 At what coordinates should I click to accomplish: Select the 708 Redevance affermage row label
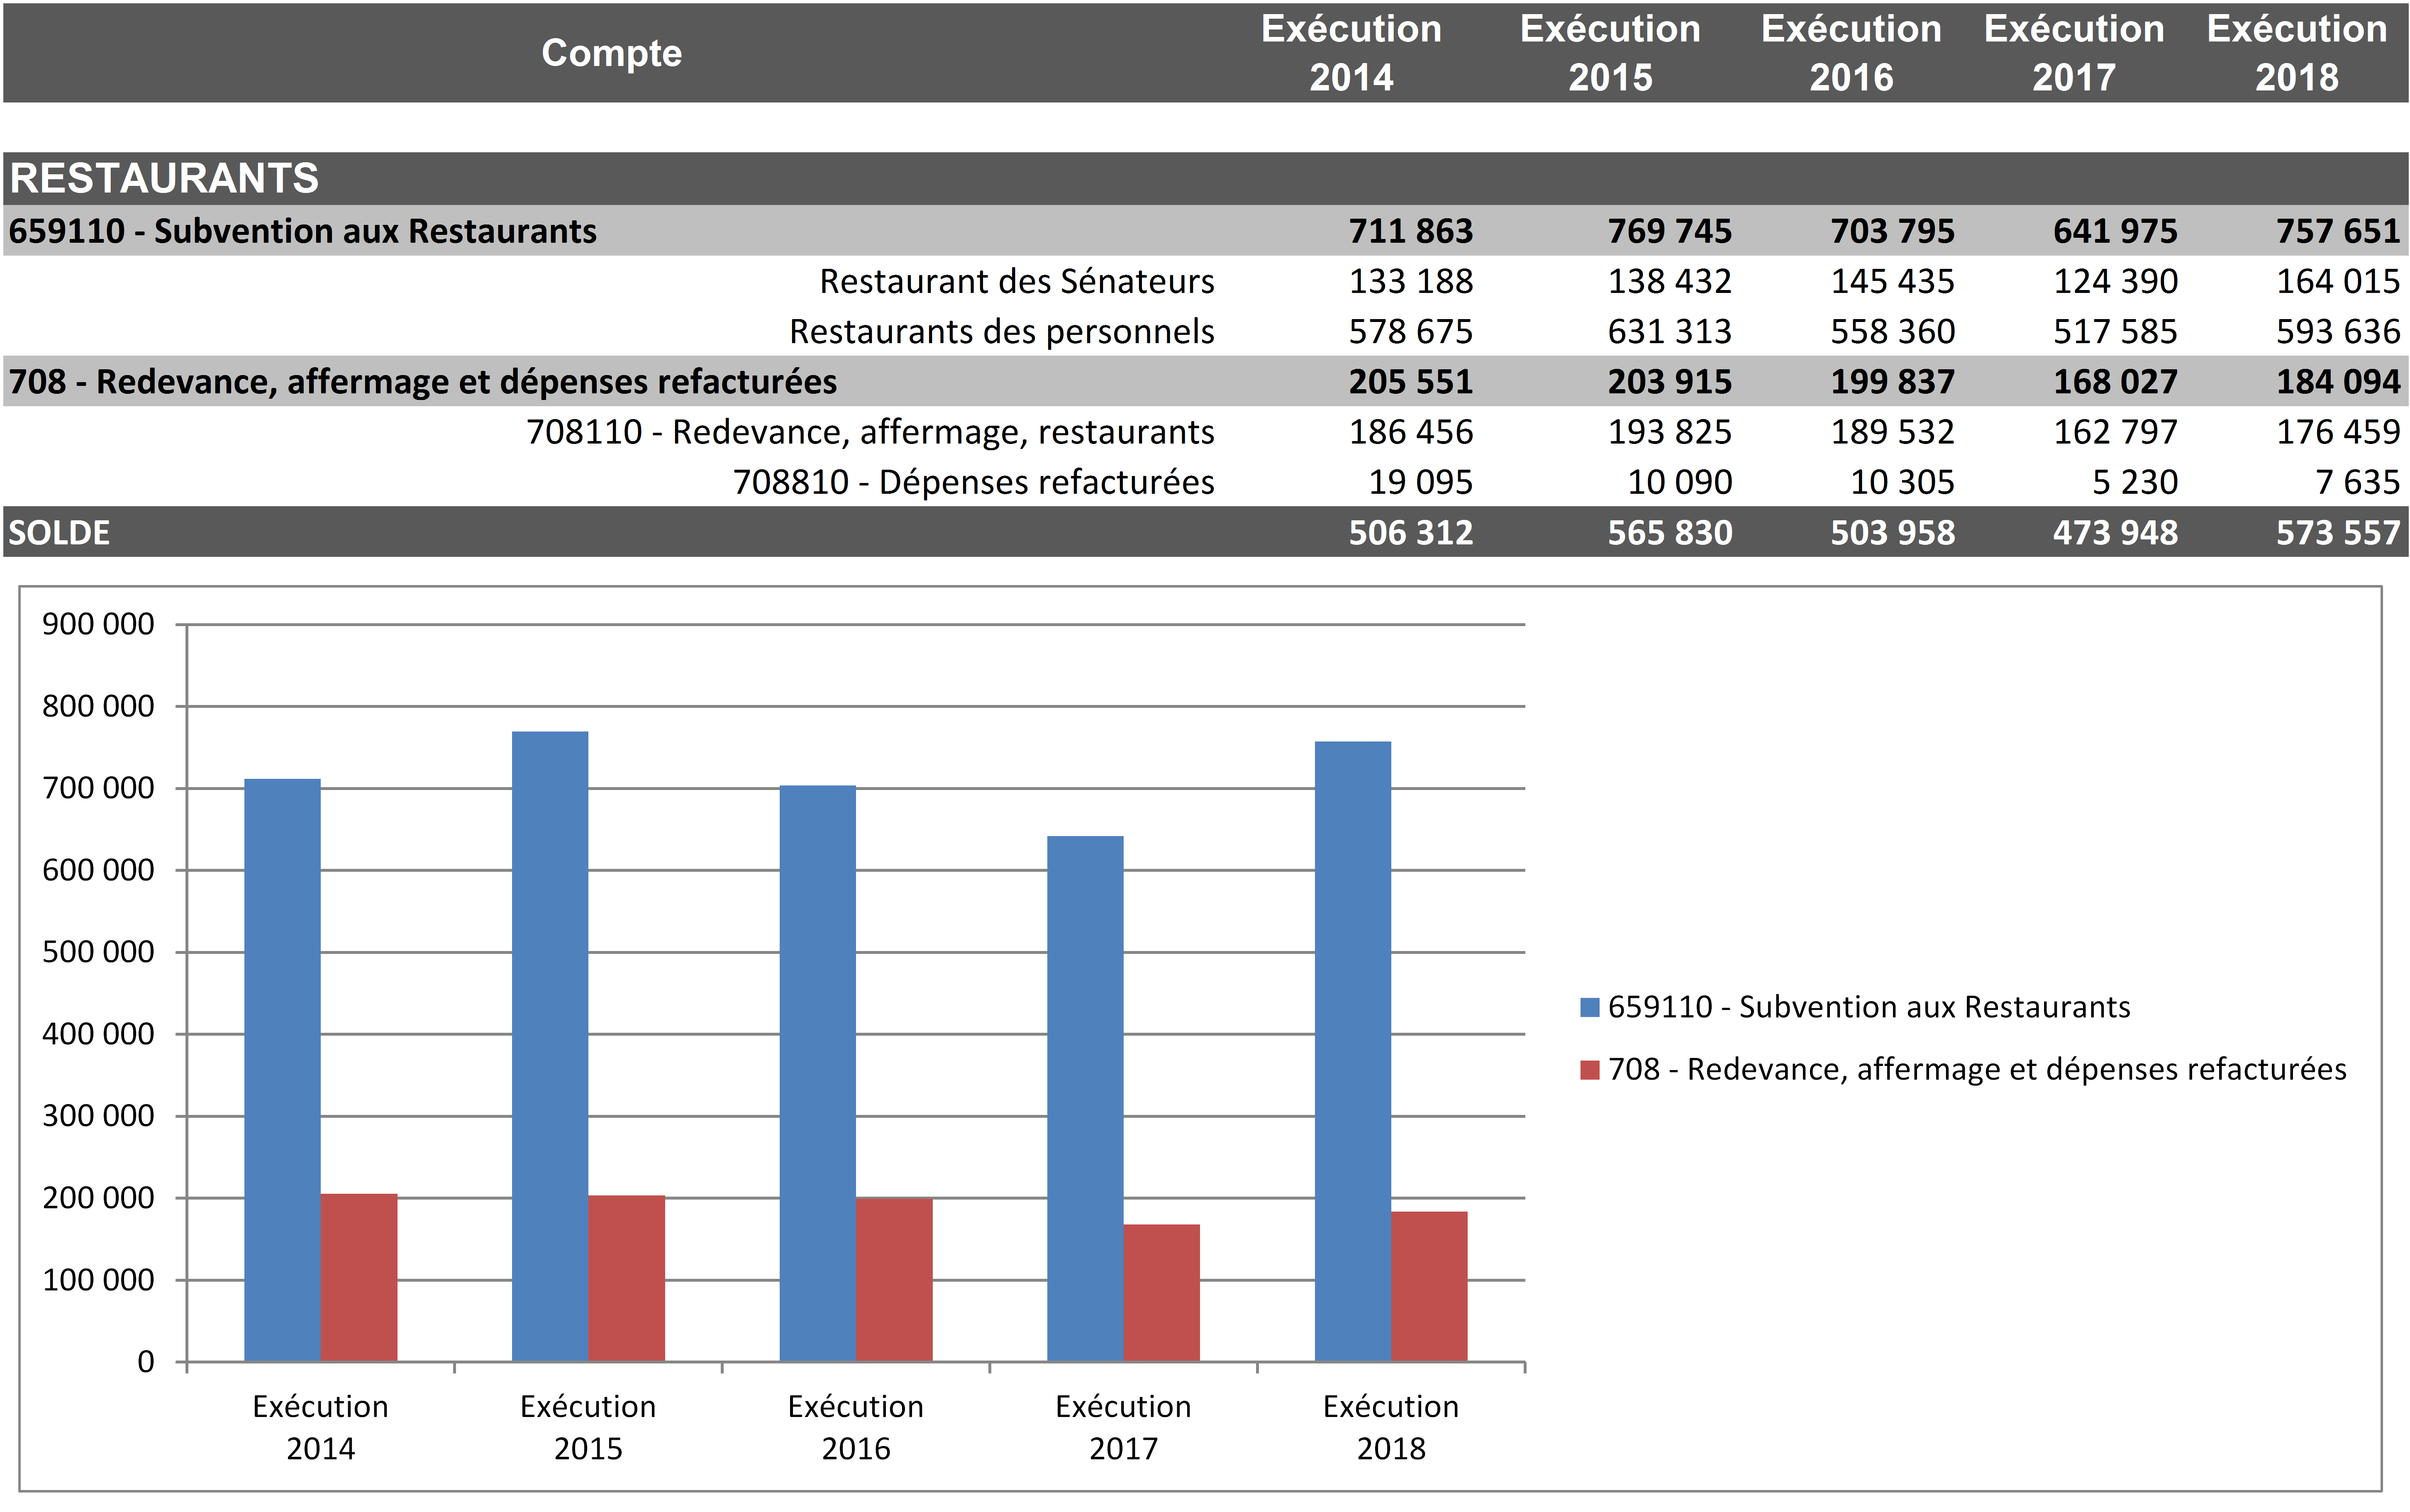423,382
